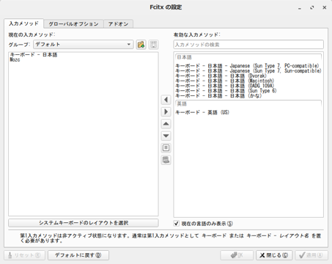This screenshot has height=264, width=332.
Task: Click the keyboard layout icon button
Action: click(x=166, y=160)
